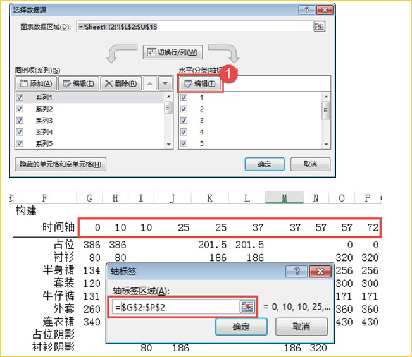Open Hidden and Empty Cells button 隐藏的单元格和空单元格
This screenshot has width=412, height=357.
[x=60, y=164]
